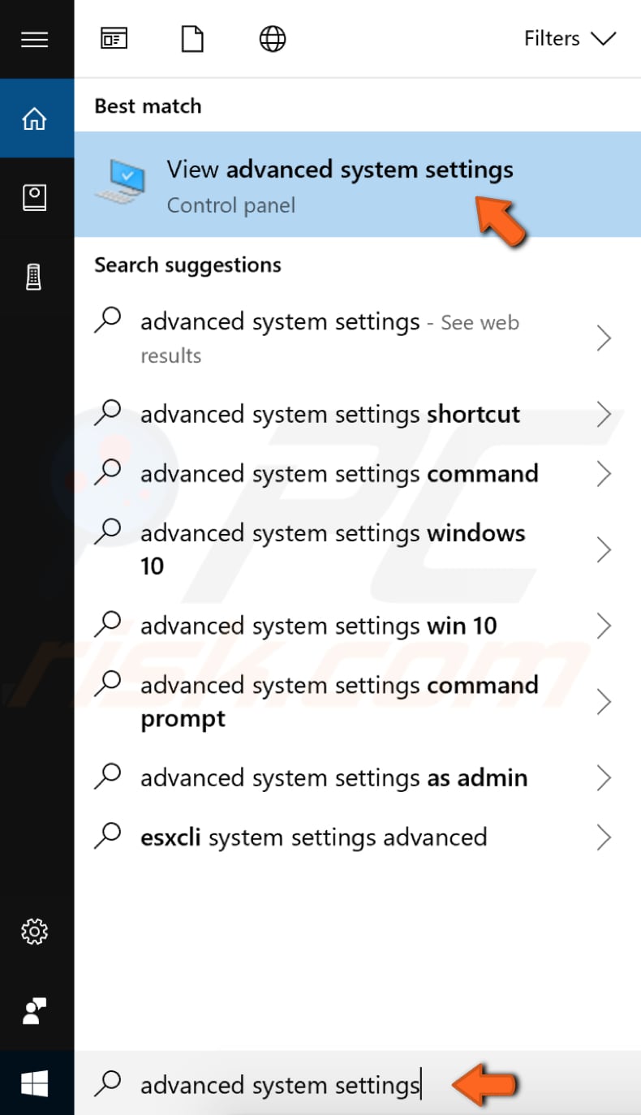Expand the 'esxcli system settings advanced' suggestion
Image resolution: width=641 pixels, height=1115 pixels.
pyautogui.click(x=604, y=837)
